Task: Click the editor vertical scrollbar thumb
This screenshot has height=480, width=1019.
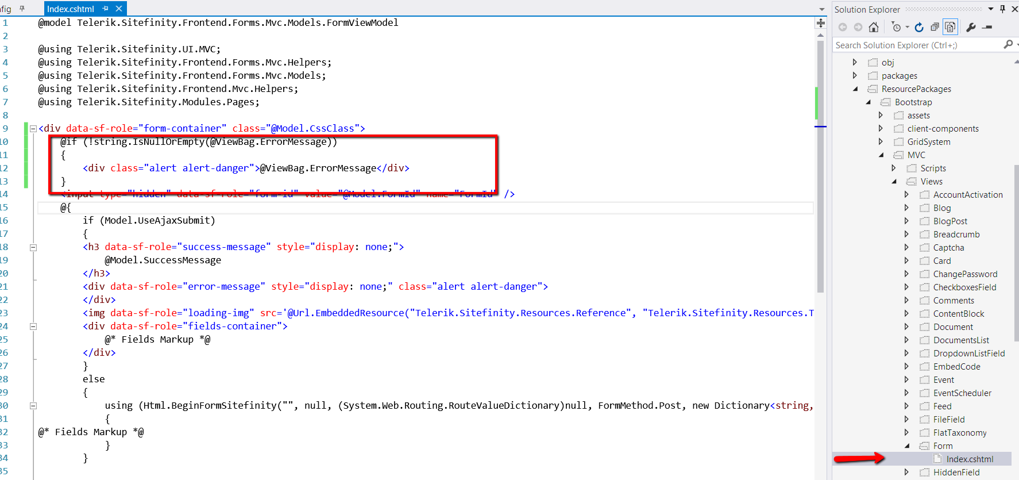Action: [x=820, y=167]
